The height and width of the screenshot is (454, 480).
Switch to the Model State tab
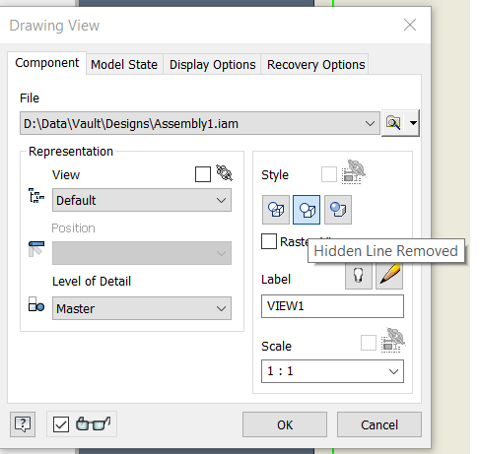pyautogui.click(x=124, y=65)
